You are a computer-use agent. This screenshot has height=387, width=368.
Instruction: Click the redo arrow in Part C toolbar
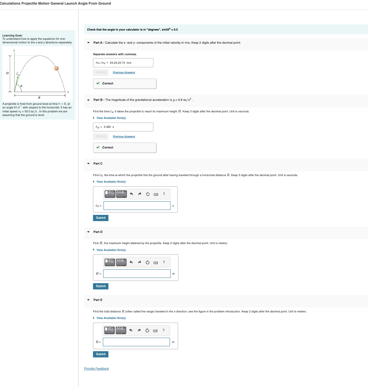139,194
